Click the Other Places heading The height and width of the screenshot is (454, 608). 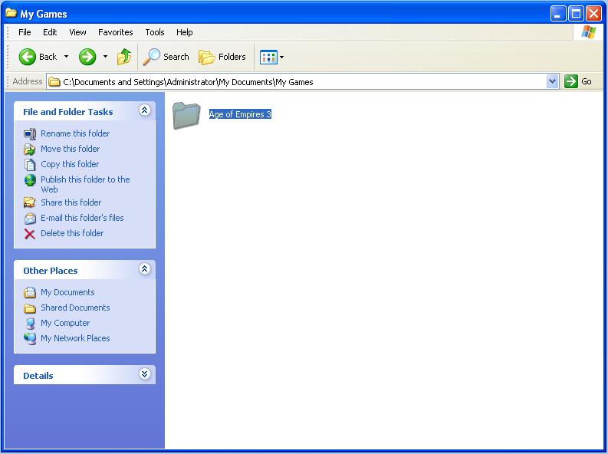click(x=51, y=271)
